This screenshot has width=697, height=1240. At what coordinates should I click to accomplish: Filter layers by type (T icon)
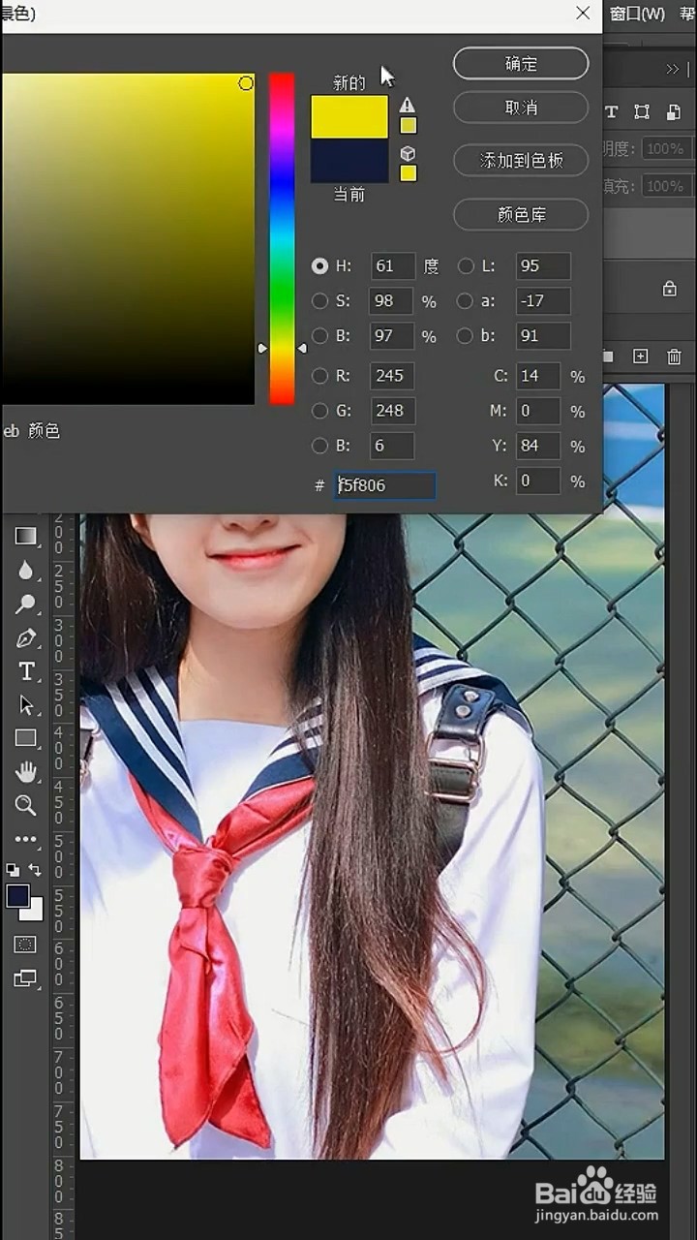(x=611, y=112)
